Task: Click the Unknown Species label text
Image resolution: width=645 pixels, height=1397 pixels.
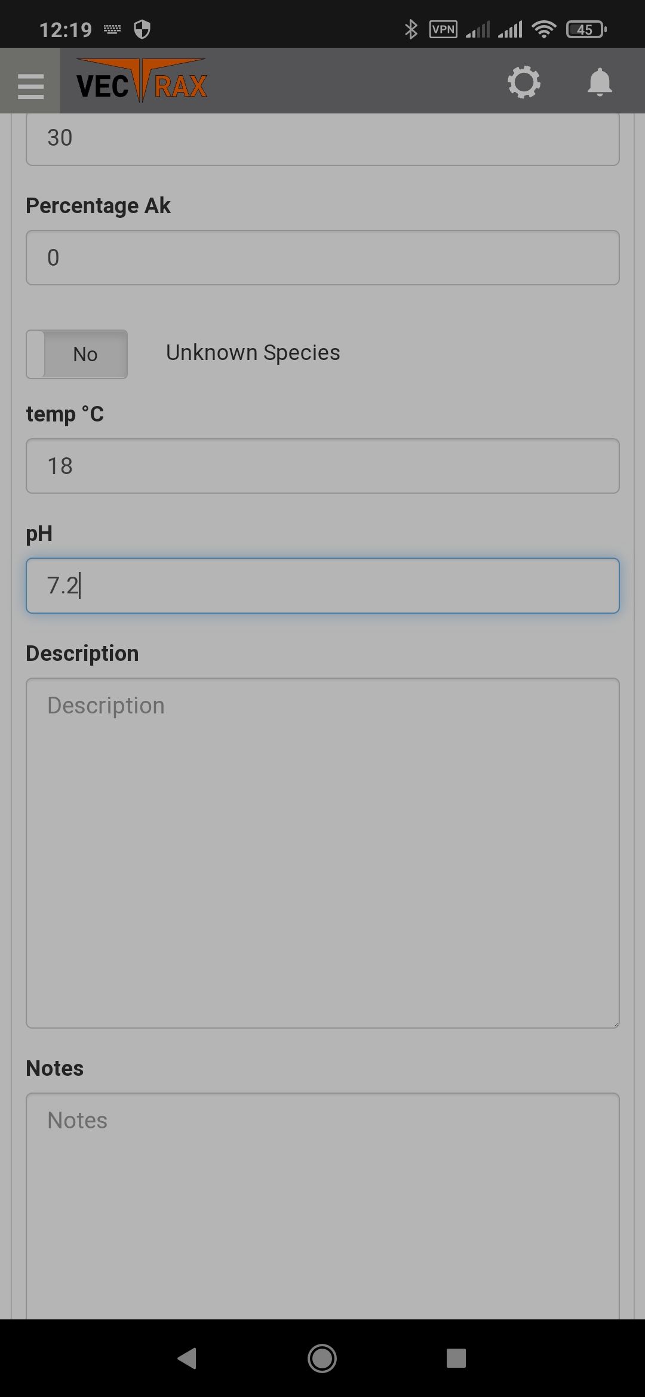Action: pos(253,353)
